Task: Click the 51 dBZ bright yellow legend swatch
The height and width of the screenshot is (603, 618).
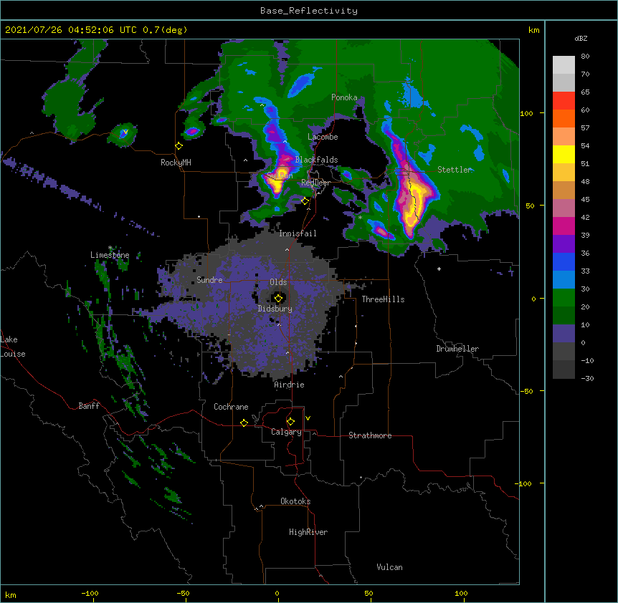Action: click(564, 154)
